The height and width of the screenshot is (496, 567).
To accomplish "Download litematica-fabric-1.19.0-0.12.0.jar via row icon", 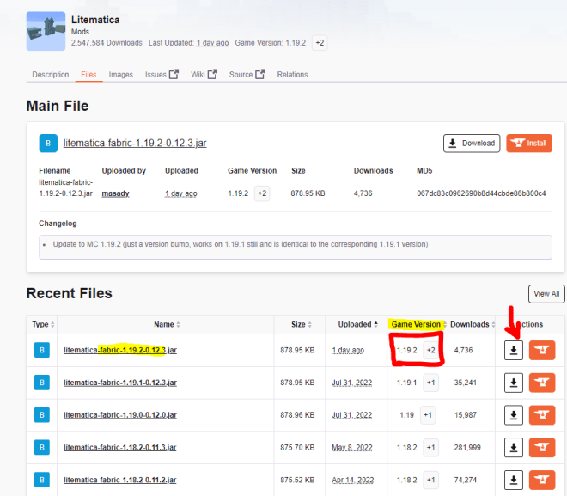I will (514, 415).
